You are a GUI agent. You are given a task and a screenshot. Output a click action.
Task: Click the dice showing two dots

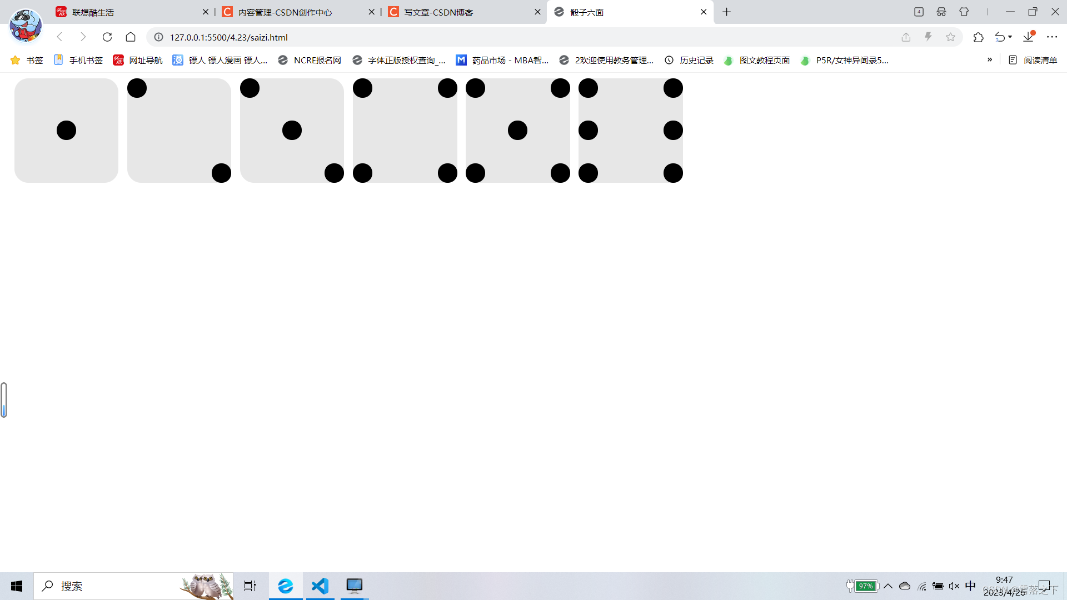click(x=179, y=131)
